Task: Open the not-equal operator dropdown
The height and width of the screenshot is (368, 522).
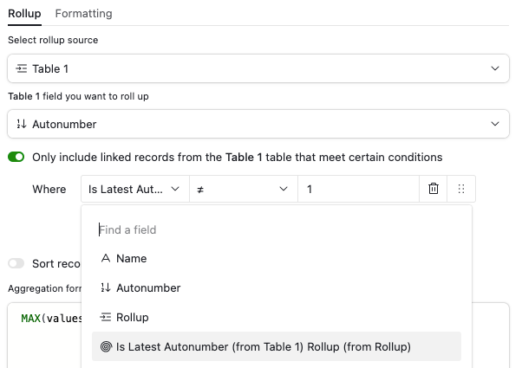Action: point(244,189)
